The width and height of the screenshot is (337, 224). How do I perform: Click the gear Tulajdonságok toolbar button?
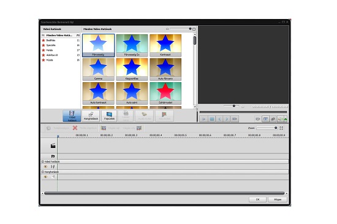point(57,128)
